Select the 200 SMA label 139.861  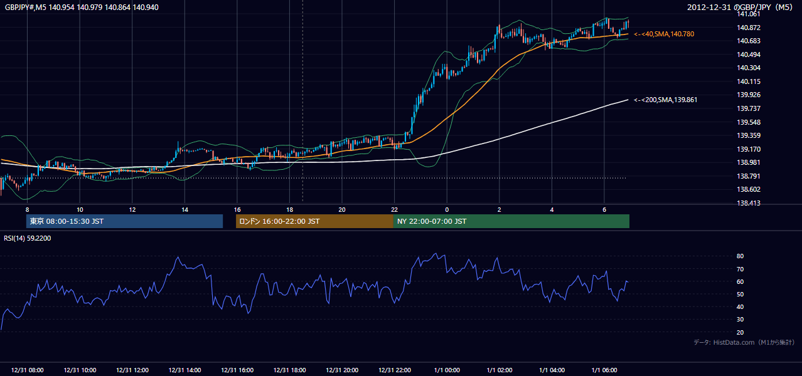[x=666, y=100]
